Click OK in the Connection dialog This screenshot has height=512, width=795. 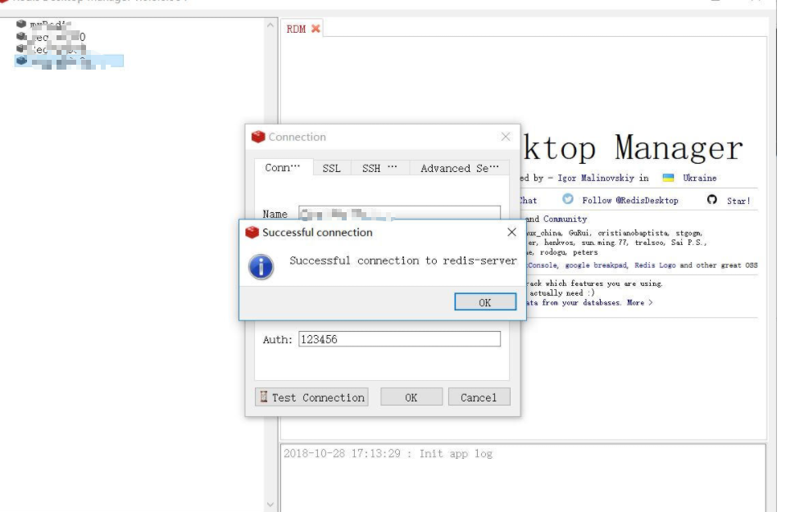(x=411, y=397)
